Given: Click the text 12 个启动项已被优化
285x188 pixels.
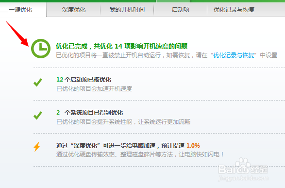Looking at the screenshot, I should tap(84, 80).
